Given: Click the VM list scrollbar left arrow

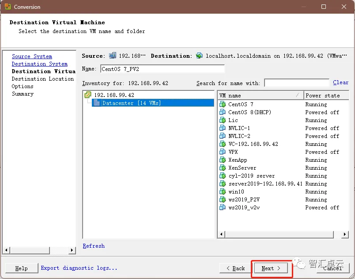Looking at the screenshot, I should [x=222, y=234].
